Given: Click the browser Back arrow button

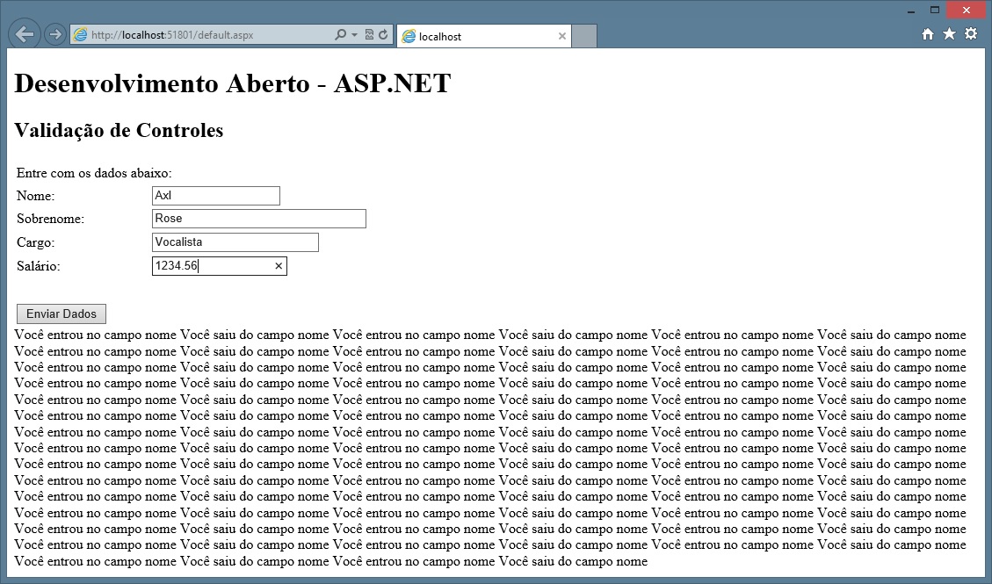Looking at the screenshot, I should point(25,34).
